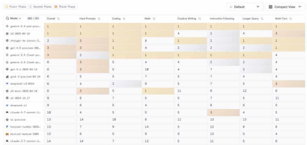Click the Coding column sort icon
The height and width of the screenshot is (145, 307).
[x=124, y=19]
